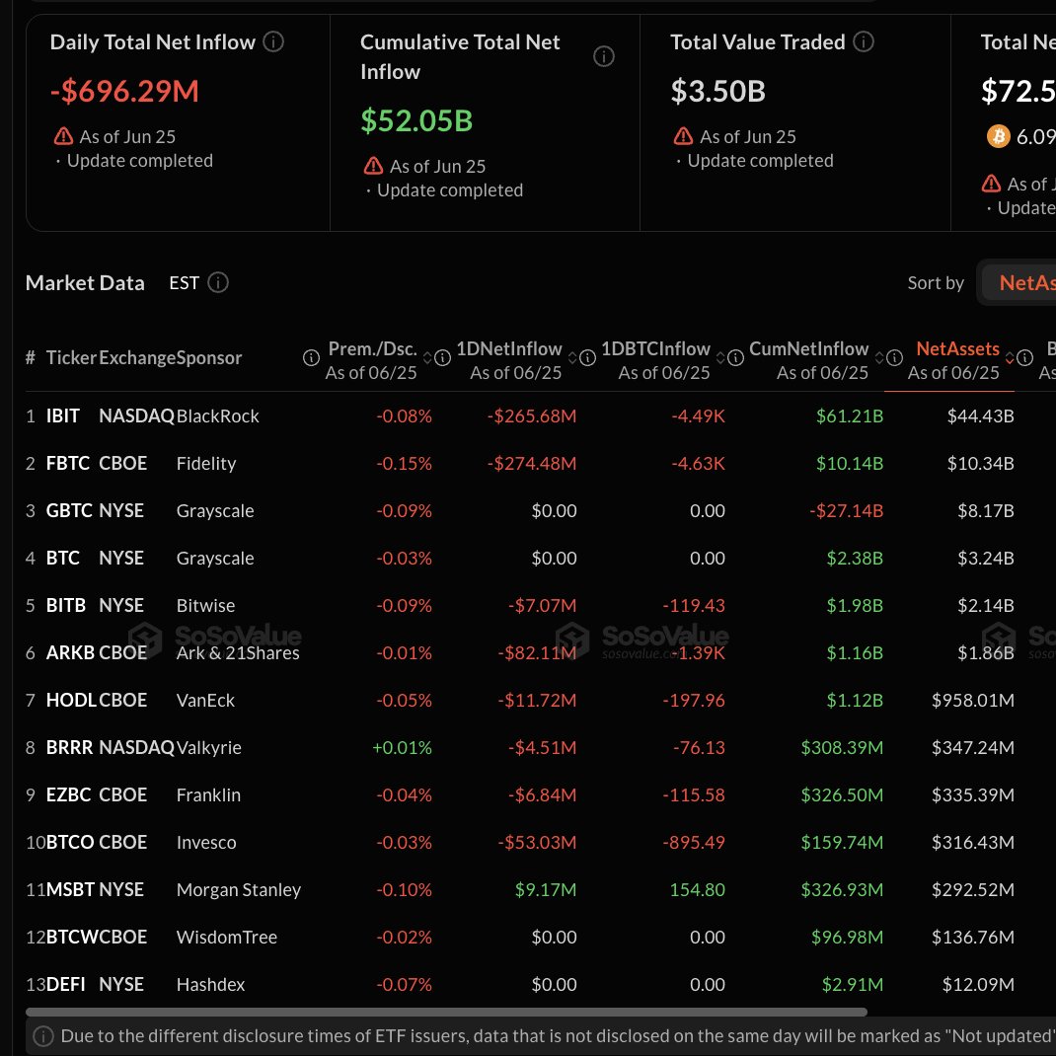Sort table by CumNetInflow column
Screen dimensions: 1056x1056
coord(879,357)
